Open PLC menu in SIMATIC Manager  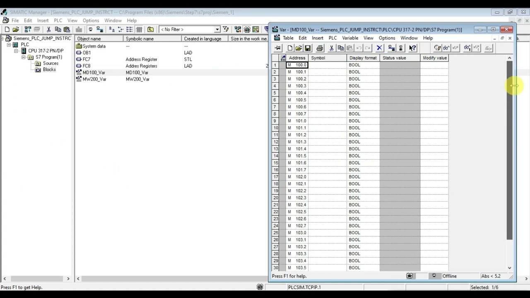[x=58, y=20]
